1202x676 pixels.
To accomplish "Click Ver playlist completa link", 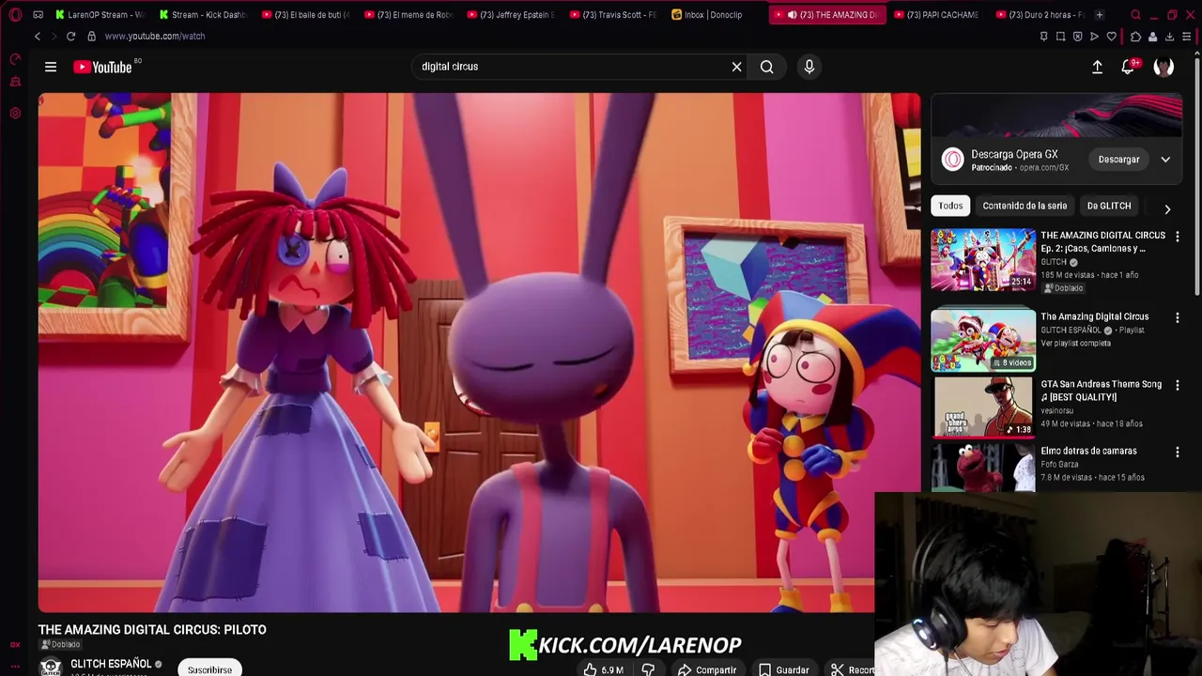I will point(1075,344).
